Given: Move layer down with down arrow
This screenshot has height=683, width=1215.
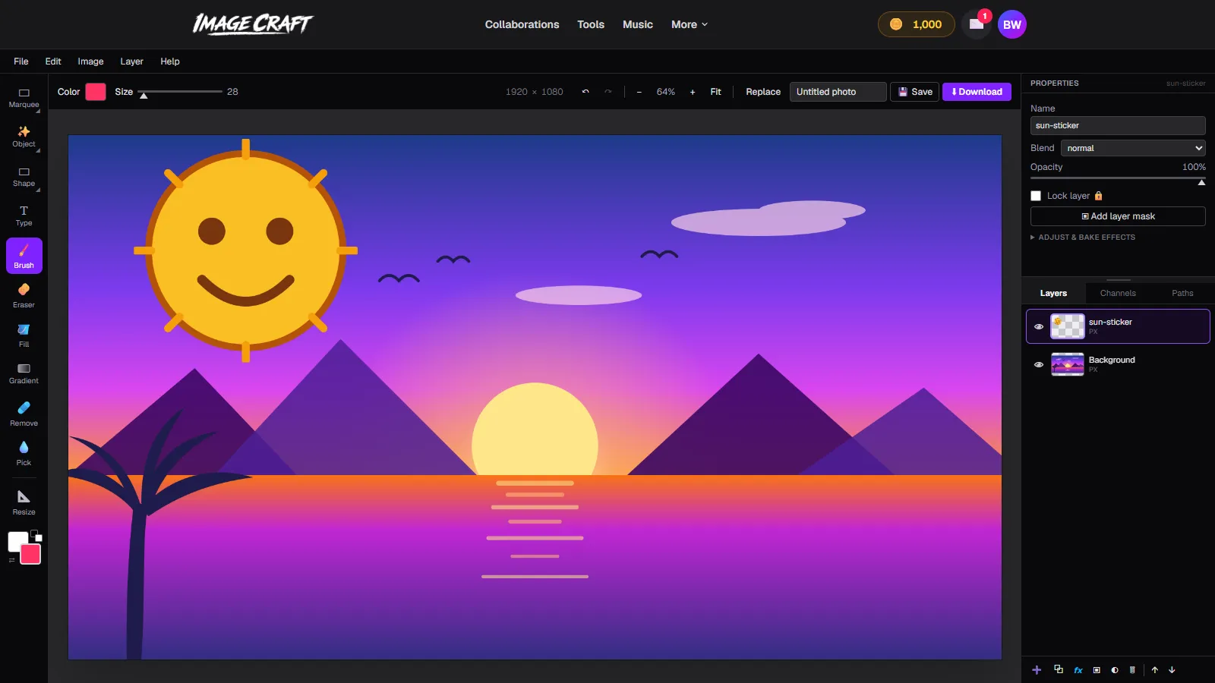Looking at the screenshot, I should [1172, 670].
